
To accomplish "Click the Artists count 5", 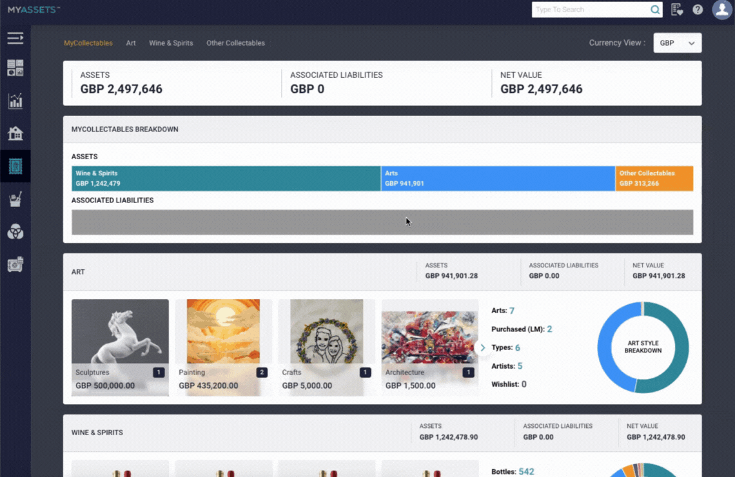I will (520, 366).
